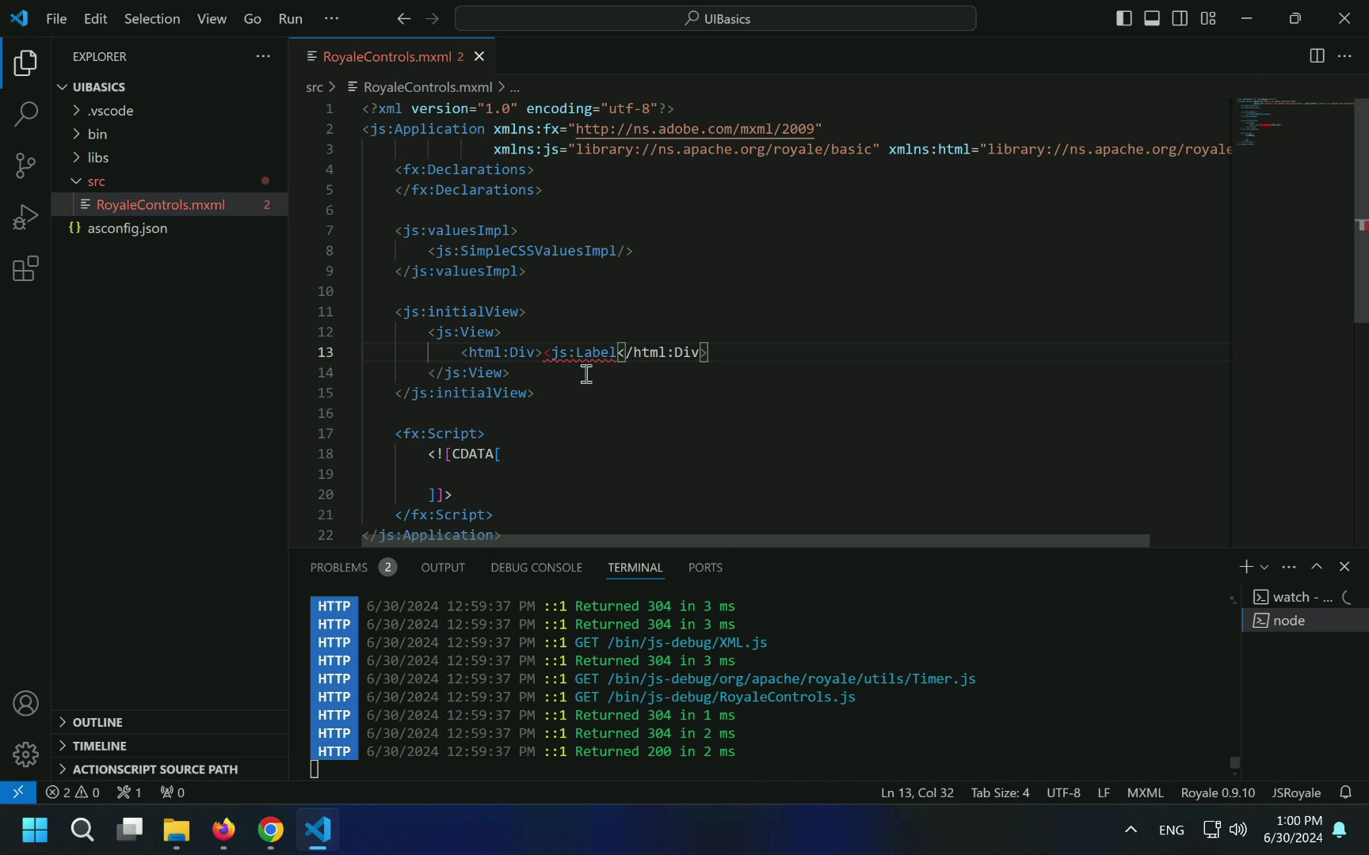Open editor More Actions ellipsis

click(x=1344, y=56)
